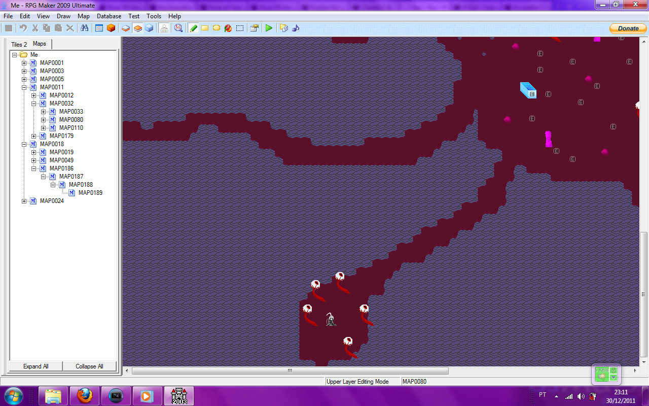Click Collapse All button
The image size is (649, 406).
point(89,366)
